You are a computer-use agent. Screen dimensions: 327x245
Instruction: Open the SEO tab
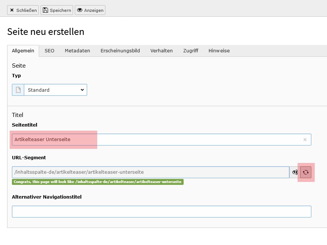50,51
